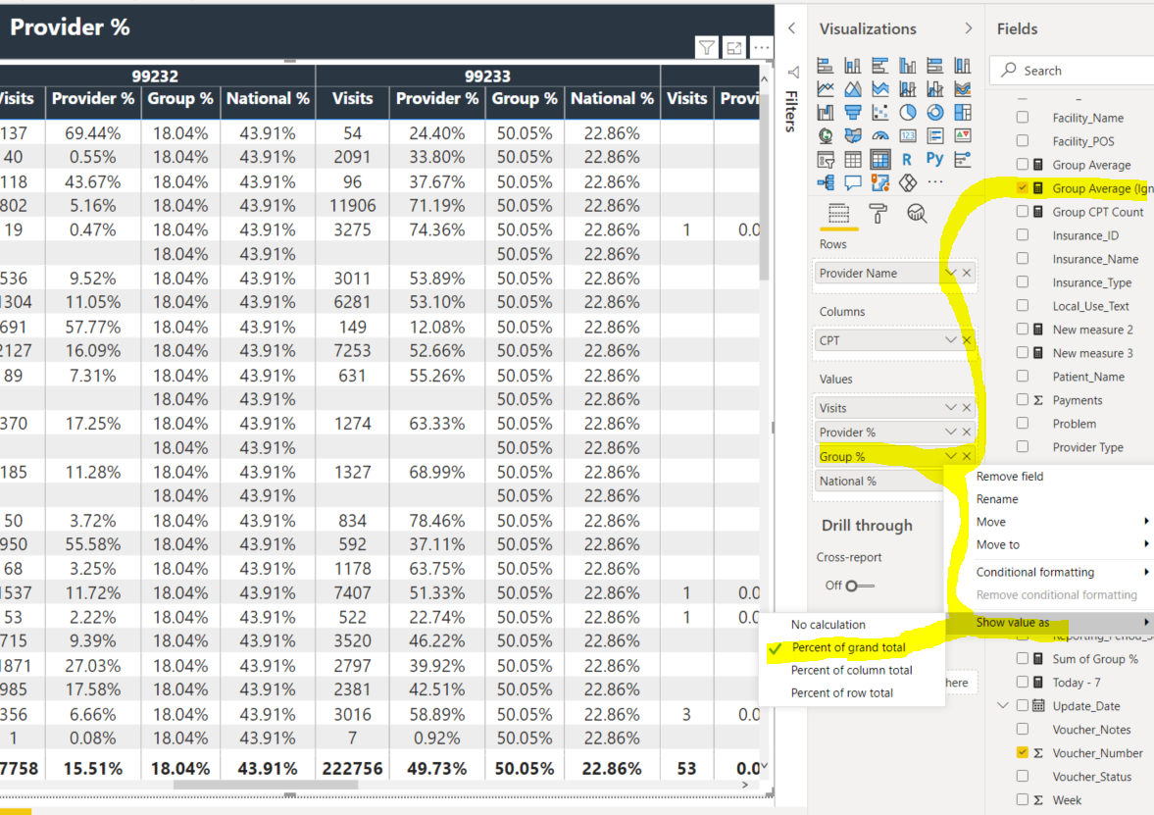Select the clustered bar chart visual
1154x815 pixels.
(879, 66)
